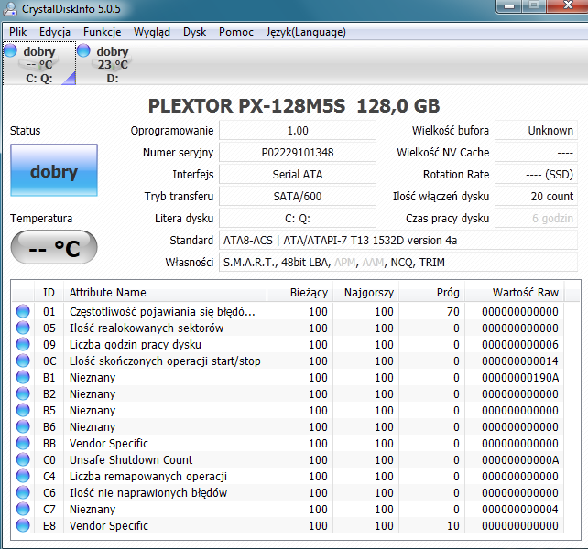The width and height of the screenshot is (588, 549).
Task: Open the Funkcje menu
Action: pos(102,32)
